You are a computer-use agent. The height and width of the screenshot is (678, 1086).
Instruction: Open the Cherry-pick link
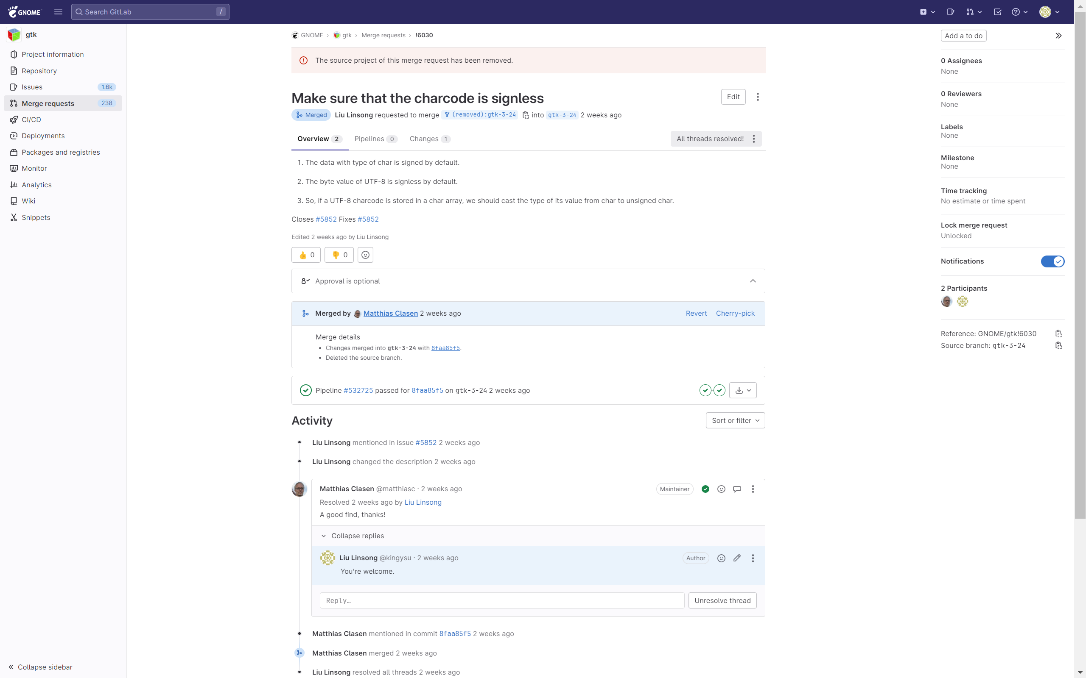point(735,314)
